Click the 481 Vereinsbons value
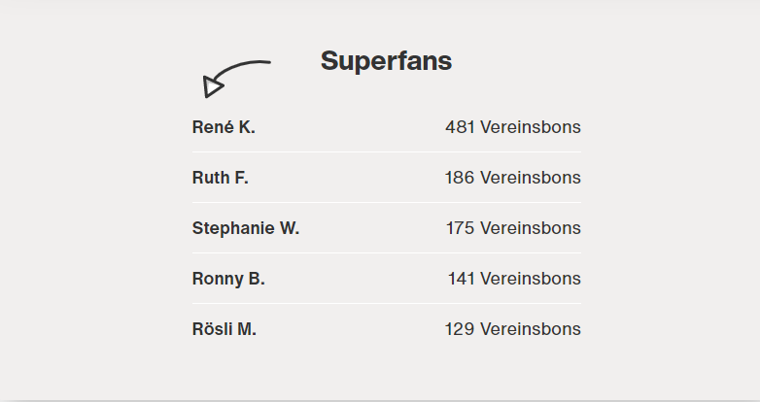760x402 pixels. click(x=513, y=127)
